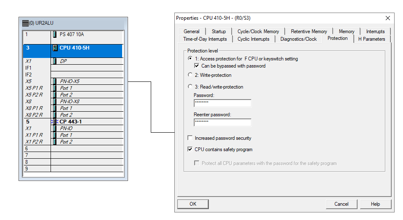Image resolution: width=403 pixels, height=220 pixels.
Task: Switch to Cycle/Clock Memory tab
Action: point(258,31)
